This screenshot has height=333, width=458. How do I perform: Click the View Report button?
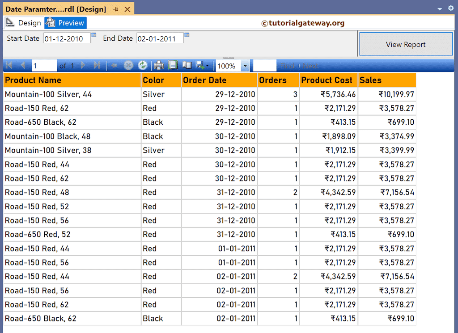tap(406, 45)
